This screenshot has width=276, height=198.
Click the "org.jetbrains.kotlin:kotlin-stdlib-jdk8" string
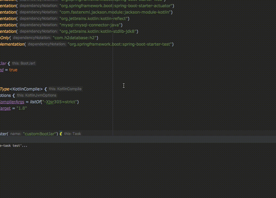click(98, 31)
